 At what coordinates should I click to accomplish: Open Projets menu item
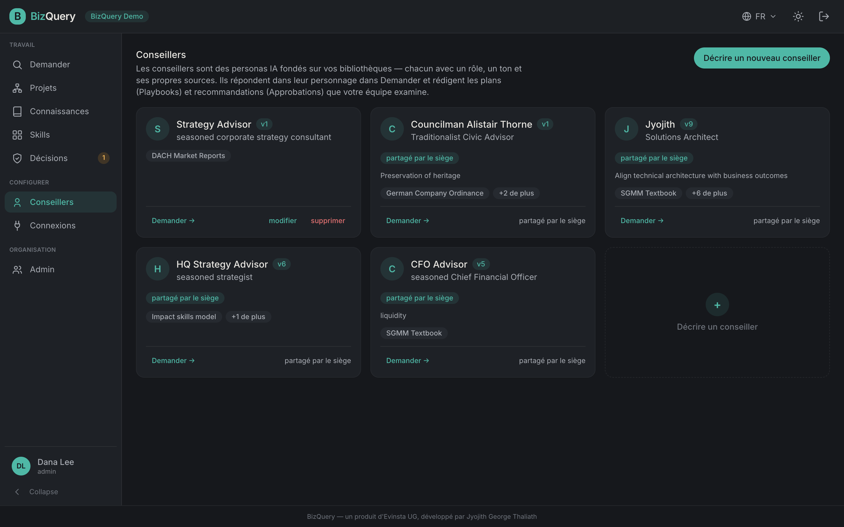point(61,88)
